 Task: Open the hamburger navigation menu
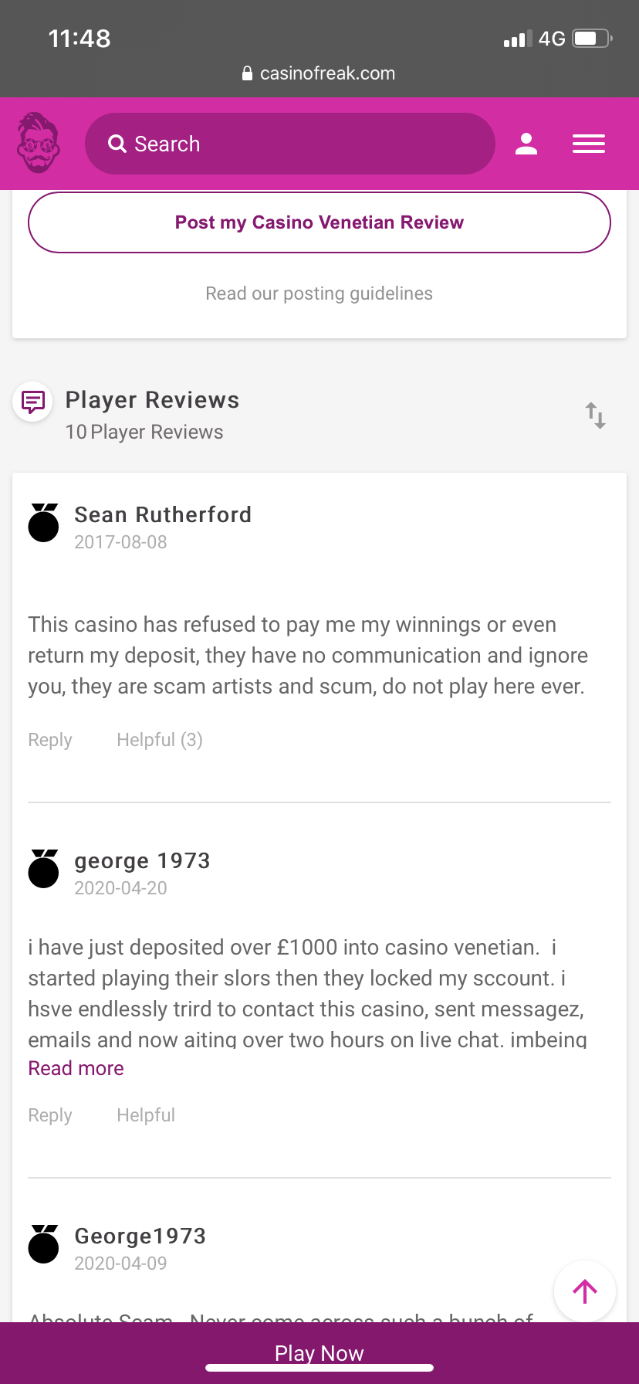[x=588, y=144]
